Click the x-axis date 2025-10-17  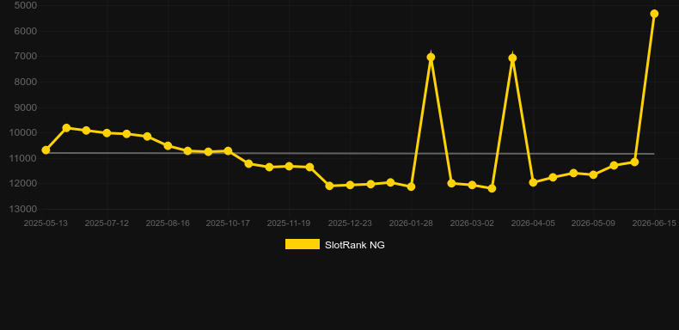(228, 223)
